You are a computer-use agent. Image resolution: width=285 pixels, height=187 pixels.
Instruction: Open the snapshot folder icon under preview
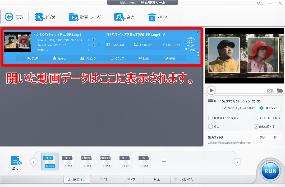point(279,90)
